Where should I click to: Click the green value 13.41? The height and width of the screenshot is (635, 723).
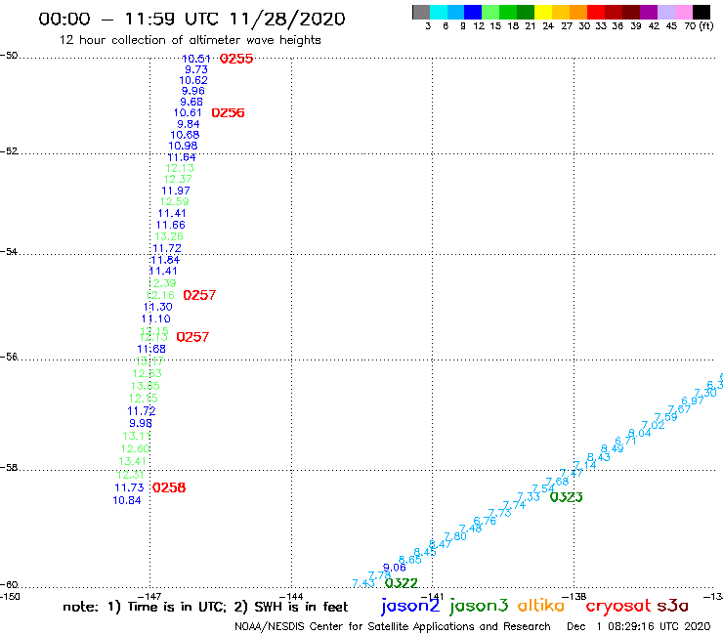tap(133, 461)
